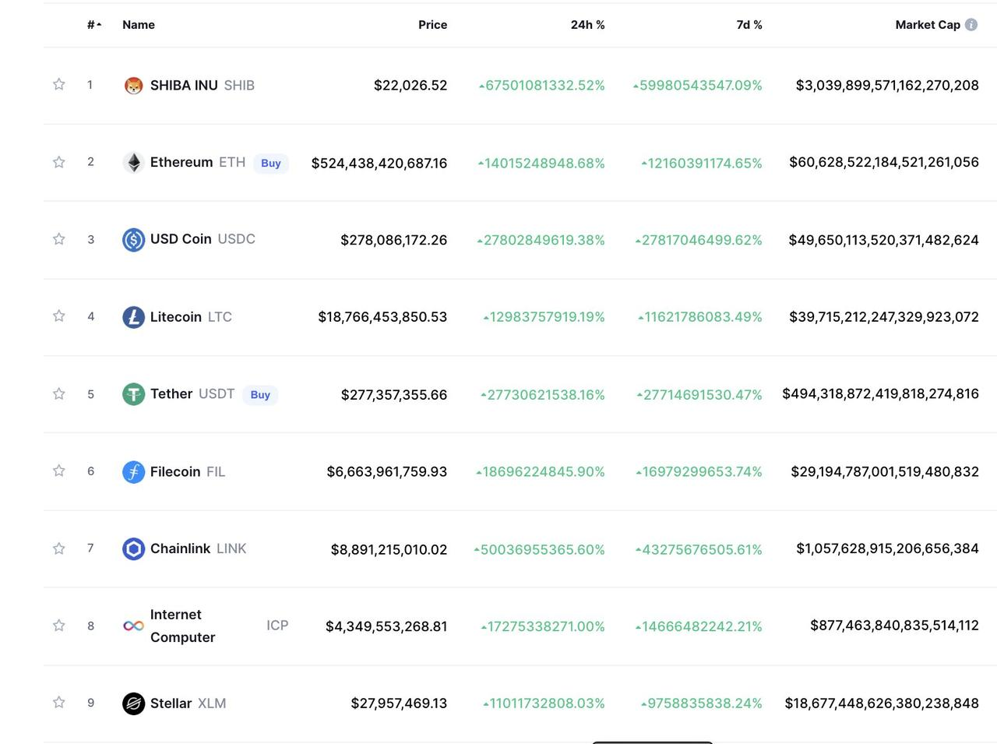Click Filecoin market cap $29,194,787,001,519,480,832
This screenshot has height=744, width=997.
[885, 471]
